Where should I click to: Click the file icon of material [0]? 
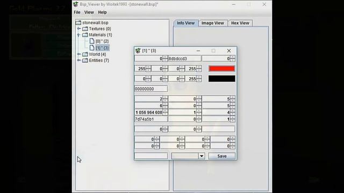pyautogui.click(x=92, y=41)
